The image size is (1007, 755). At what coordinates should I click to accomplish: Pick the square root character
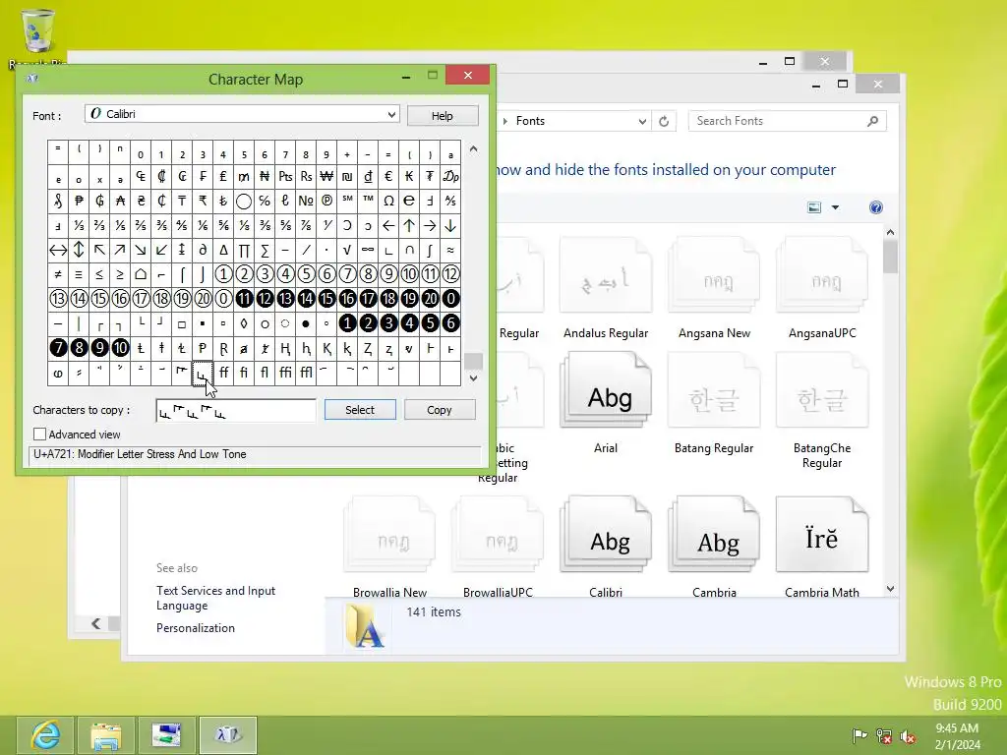click(x=347, y=250)
